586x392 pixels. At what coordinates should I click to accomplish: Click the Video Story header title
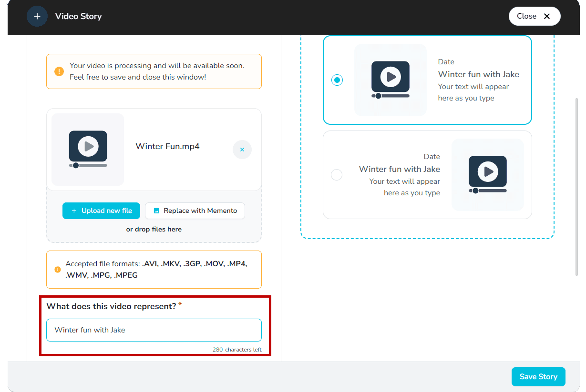[x=78, y=16]
